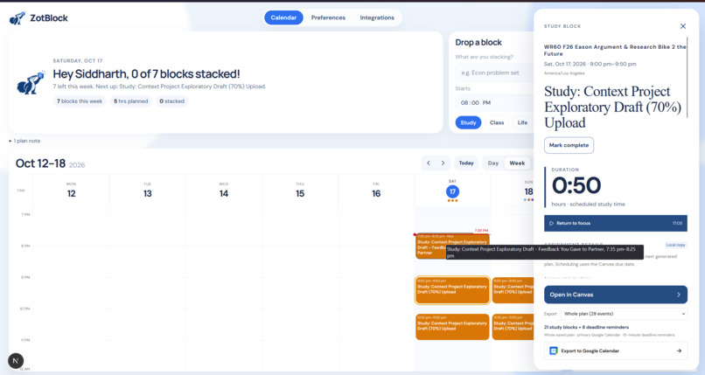The width and height of the screenshot is (705, 375).
Task: Click the Return to focus button
Action: [616, 223]
